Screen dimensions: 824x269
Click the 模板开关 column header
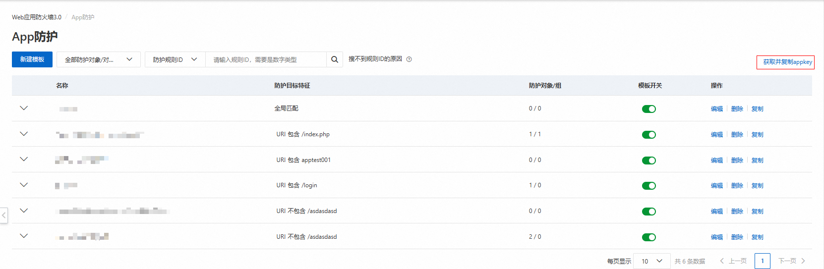tap(650, 86)
